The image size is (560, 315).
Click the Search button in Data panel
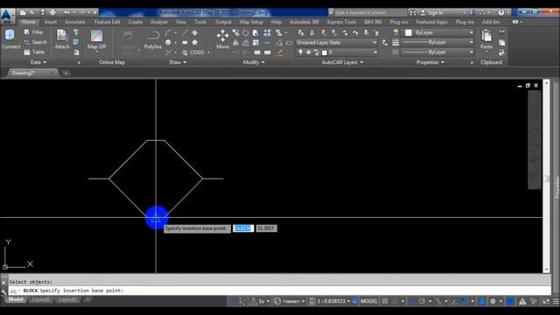click(35, 42)
